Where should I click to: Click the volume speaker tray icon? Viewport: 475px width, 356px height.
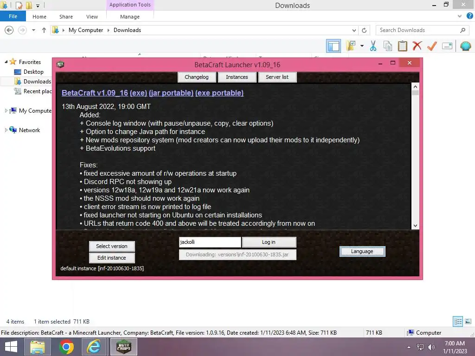(x=431, y=347)
